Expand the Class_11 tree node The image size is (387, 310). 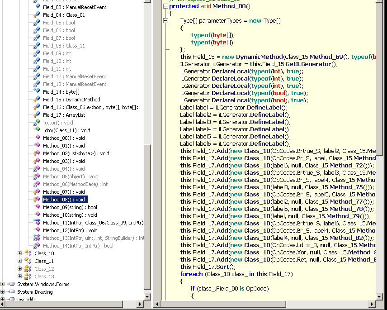(19, 261)
